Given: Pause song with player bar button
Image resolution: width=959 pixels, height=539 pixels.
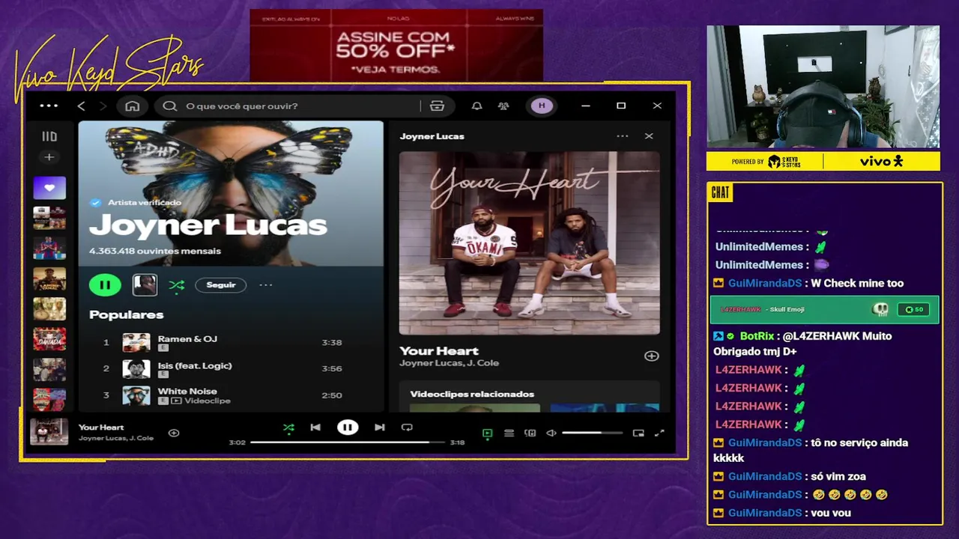Looking at the screenshot, I should click(x=348, y=427).
